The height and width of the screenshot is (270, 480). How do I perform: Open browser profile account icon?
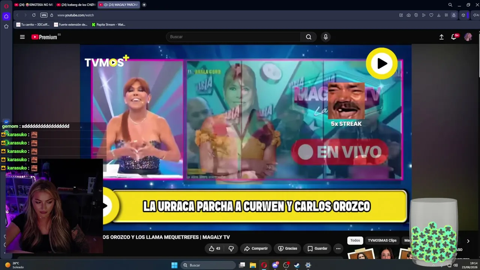tap(454, 15)
